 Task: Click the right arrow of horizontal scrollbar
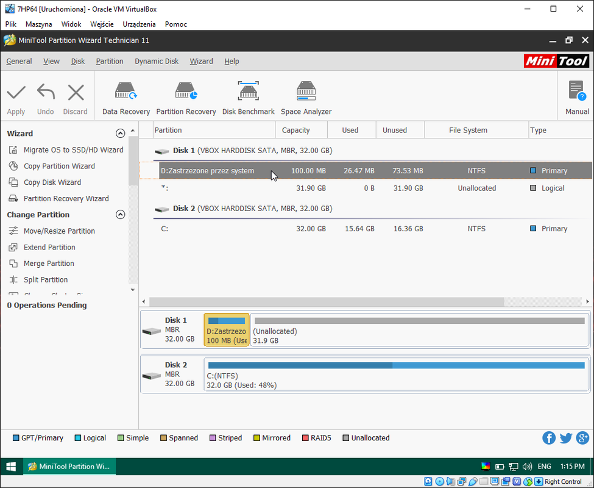pyautogui.click(x=587, y=302)
